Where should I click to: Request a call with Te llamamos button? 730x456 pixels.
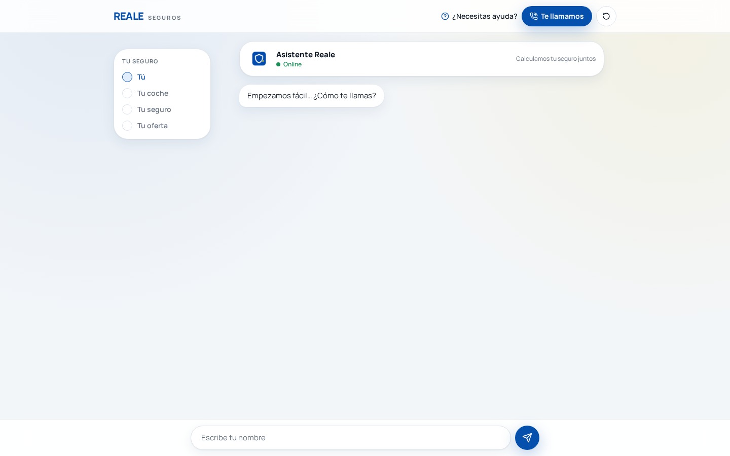557,16
